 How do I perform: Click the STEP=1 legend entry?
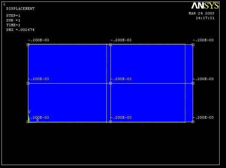coord(13,15)
